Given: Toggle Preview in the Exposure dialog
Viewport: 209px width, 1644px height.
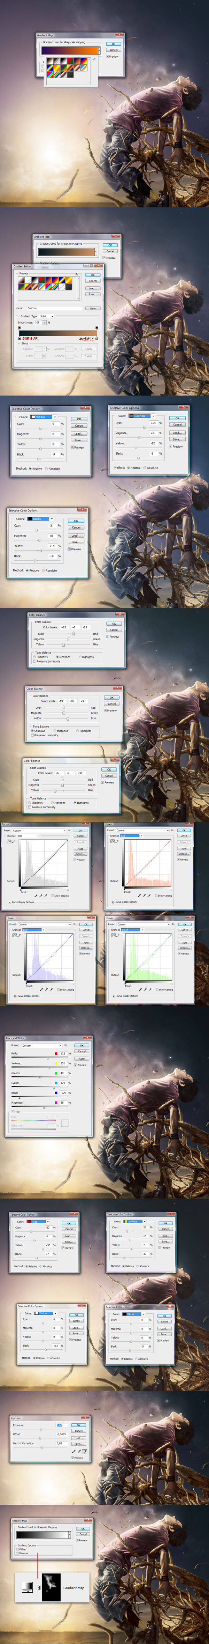Looking at the screenshot, I should coord(73,1458).
